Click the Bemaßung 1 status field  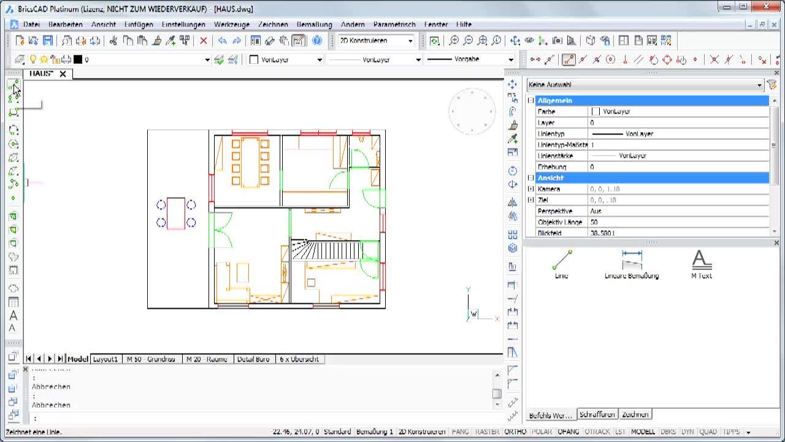[x=374, y=432]
